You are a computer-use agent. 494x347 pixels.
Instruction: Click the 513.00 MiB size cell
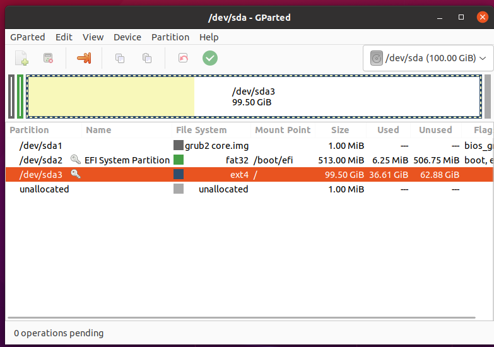tap(341, 160)
